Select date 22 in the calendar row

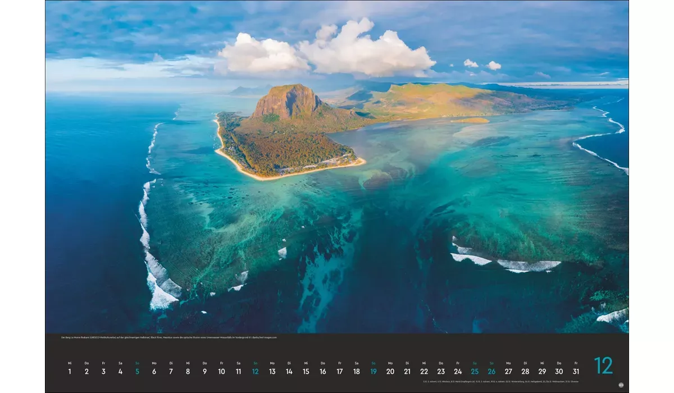coord(423,371)
